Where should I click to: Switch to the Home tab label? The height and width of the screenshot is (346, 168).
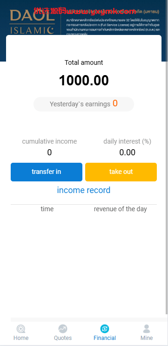click(21, 338)
